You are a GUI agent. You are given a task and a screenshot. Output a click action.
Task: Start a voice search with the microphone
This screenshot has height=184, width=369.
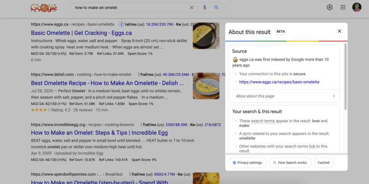click(205, 8)
